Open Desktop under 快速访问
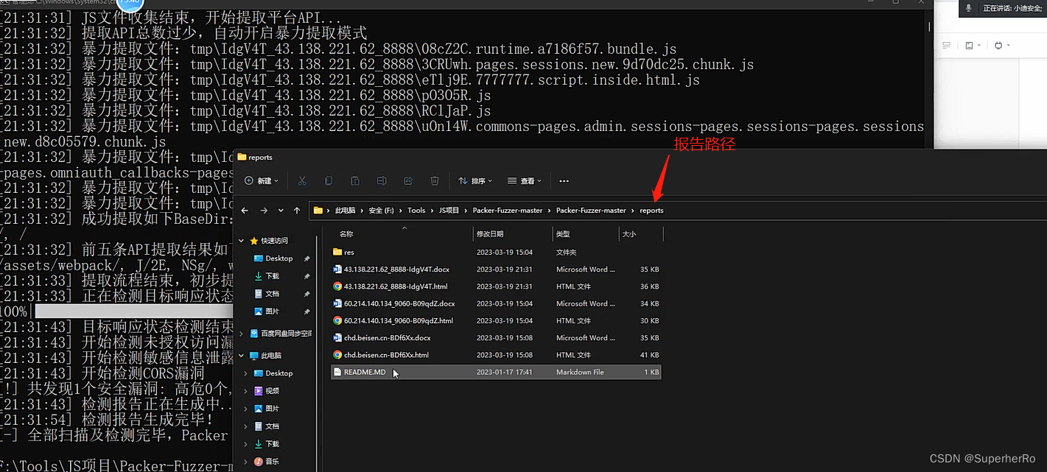Screen dimensions: 1047x472 point(279,258)
